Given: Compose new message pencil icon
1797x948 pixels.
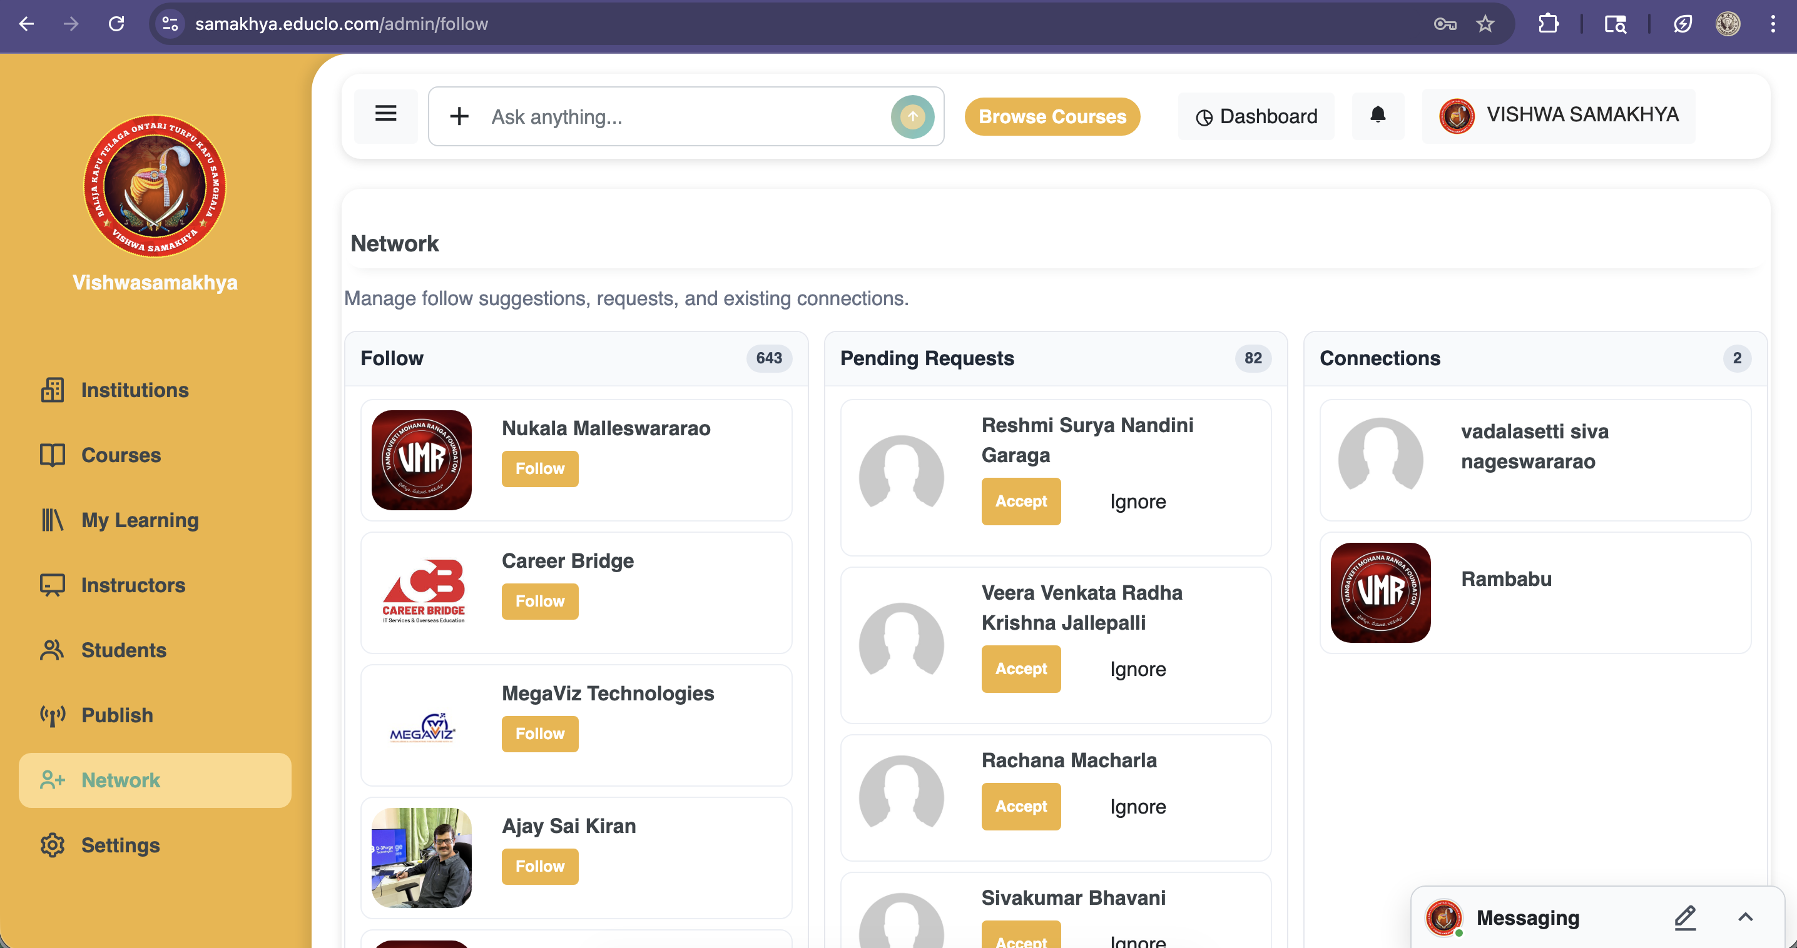Looking at the screenshot, I should coord(1684,917).
